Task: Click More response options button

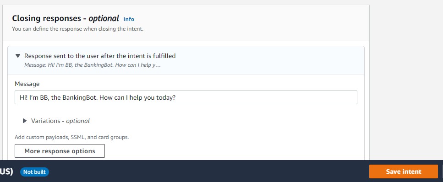Action: pos(60,151)
